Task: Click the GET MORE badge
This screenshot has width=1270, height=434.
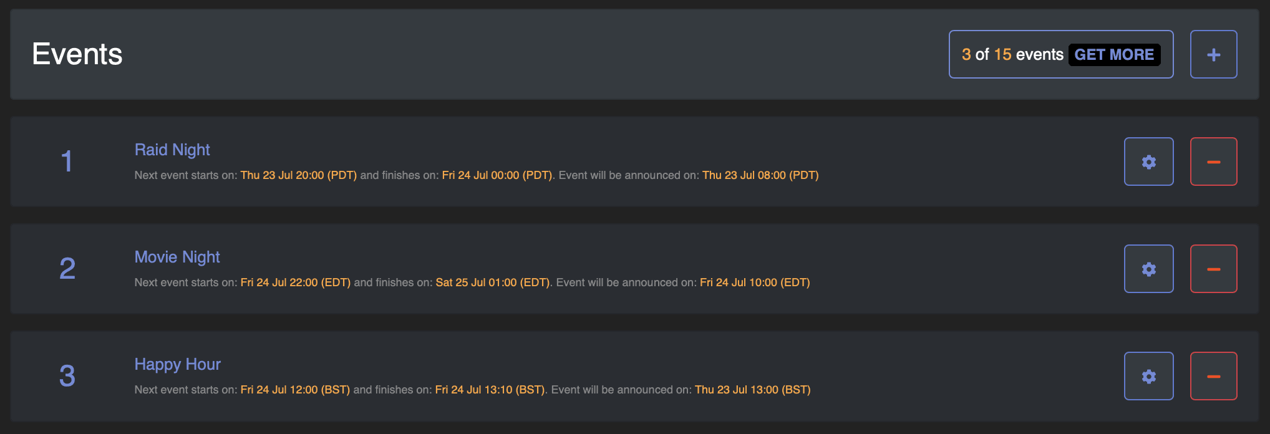Action: [x=1114, y=55]
